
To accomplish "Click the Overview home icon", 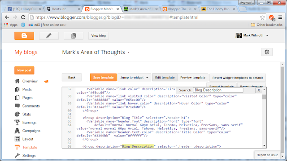I will click(17, 81).
